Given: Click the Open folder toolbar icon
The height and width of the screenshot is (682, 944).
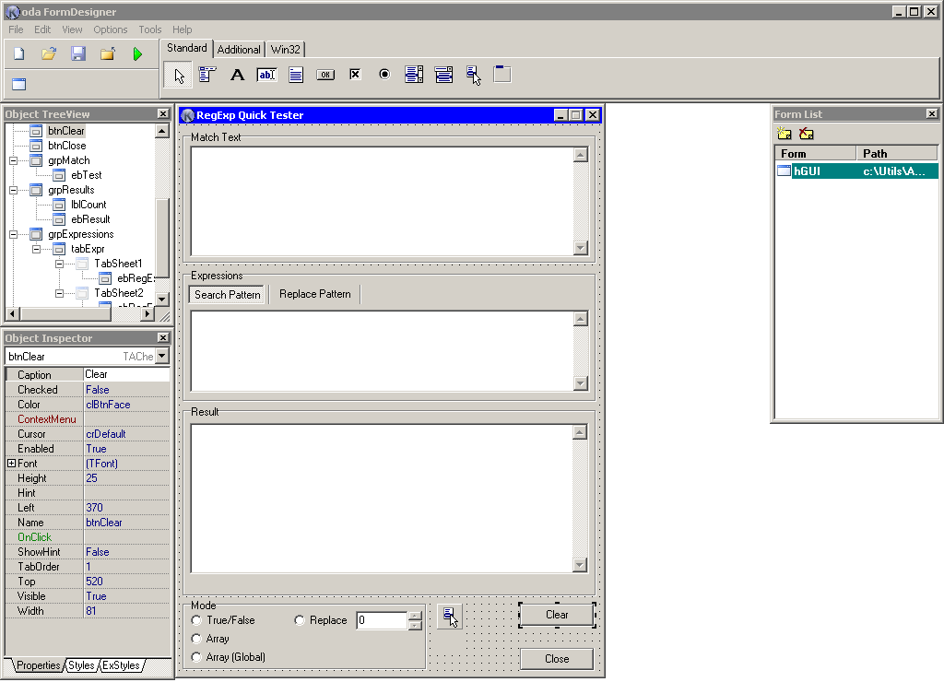Looking at the screenshot, I should [x=49, y=54].
